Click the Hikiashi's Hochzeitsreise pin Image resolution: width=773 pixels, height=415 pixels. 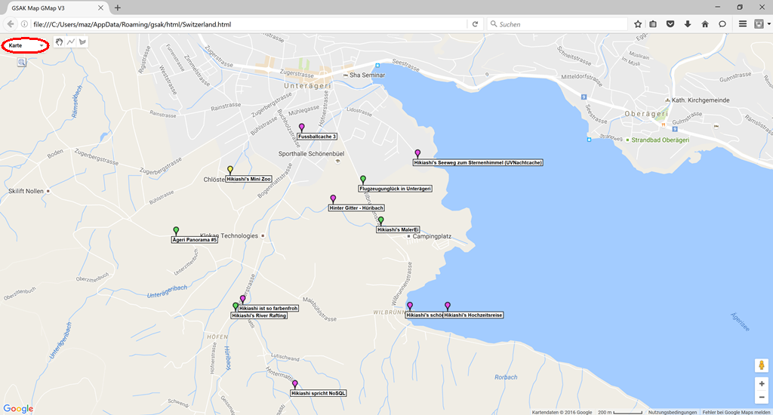(x=448, y=306)
